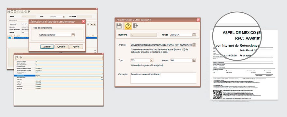
Task: Click the exit door icon in Viáticos toolbar
Action: (135, 26)
